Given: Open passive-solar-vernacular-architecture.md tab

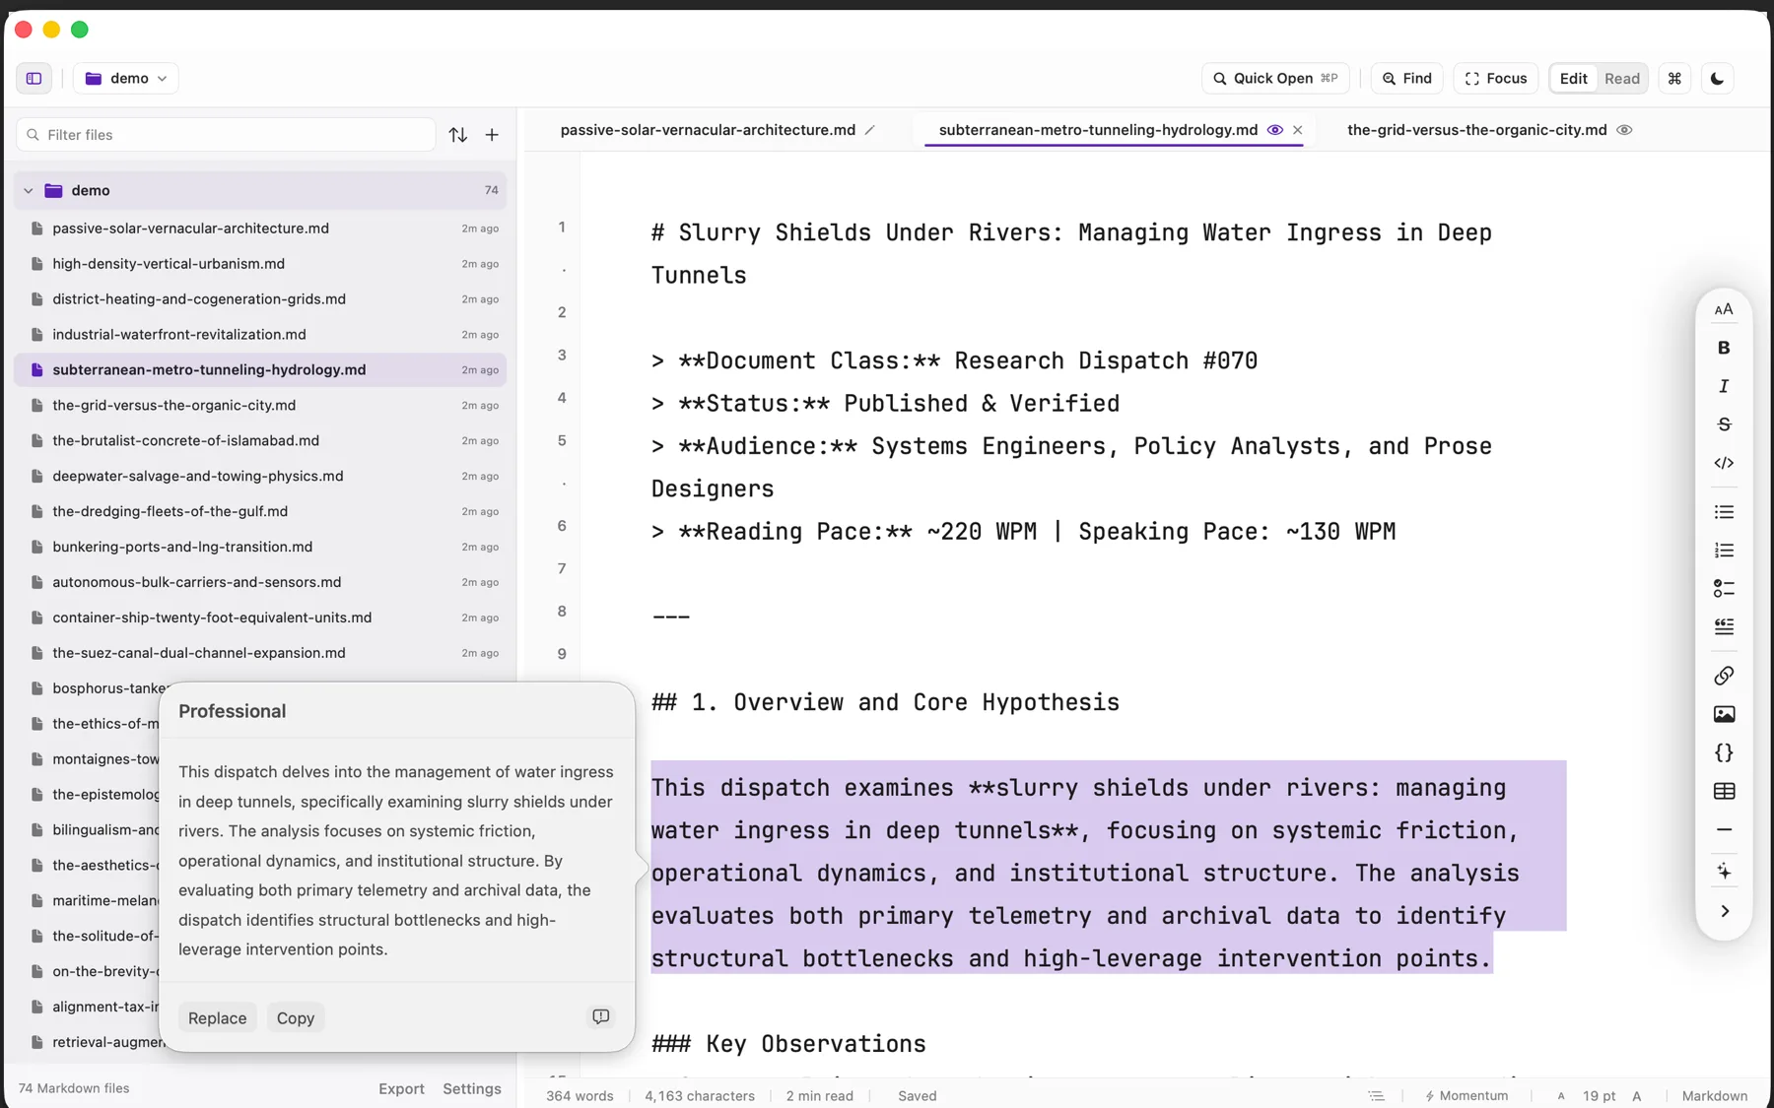Looking at the screenshot, I should pos(708,130).
